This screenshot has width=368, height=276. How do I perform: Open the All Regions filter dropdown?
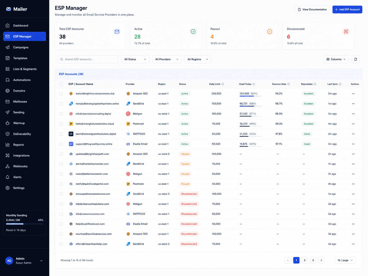pos(197,59)
